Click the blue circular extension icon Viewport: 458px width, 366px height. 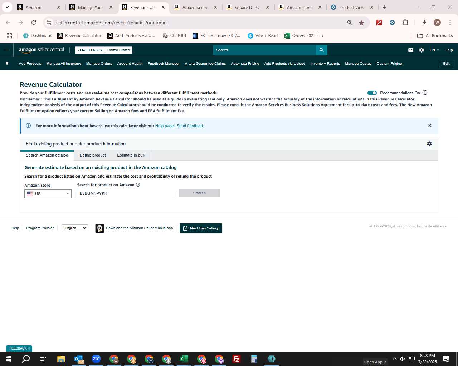392,23
